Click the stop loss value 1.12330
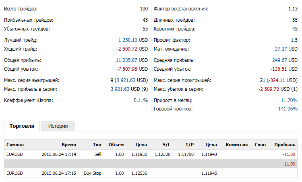The height and width of the screenshot is (182, 302). point(163,154)
